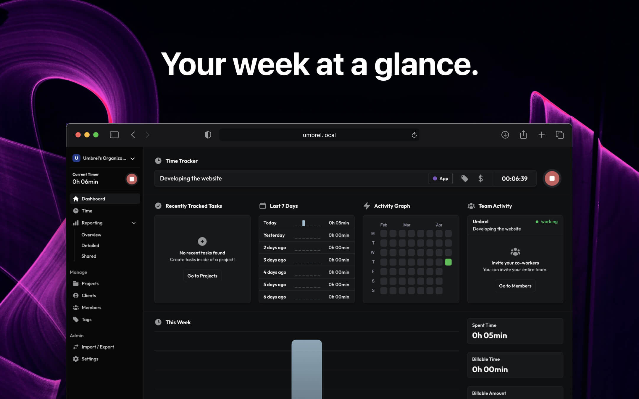This screenshot has height=399, width=639.
Task: Select Detailed under Reporting
Action: click(90, 245)
